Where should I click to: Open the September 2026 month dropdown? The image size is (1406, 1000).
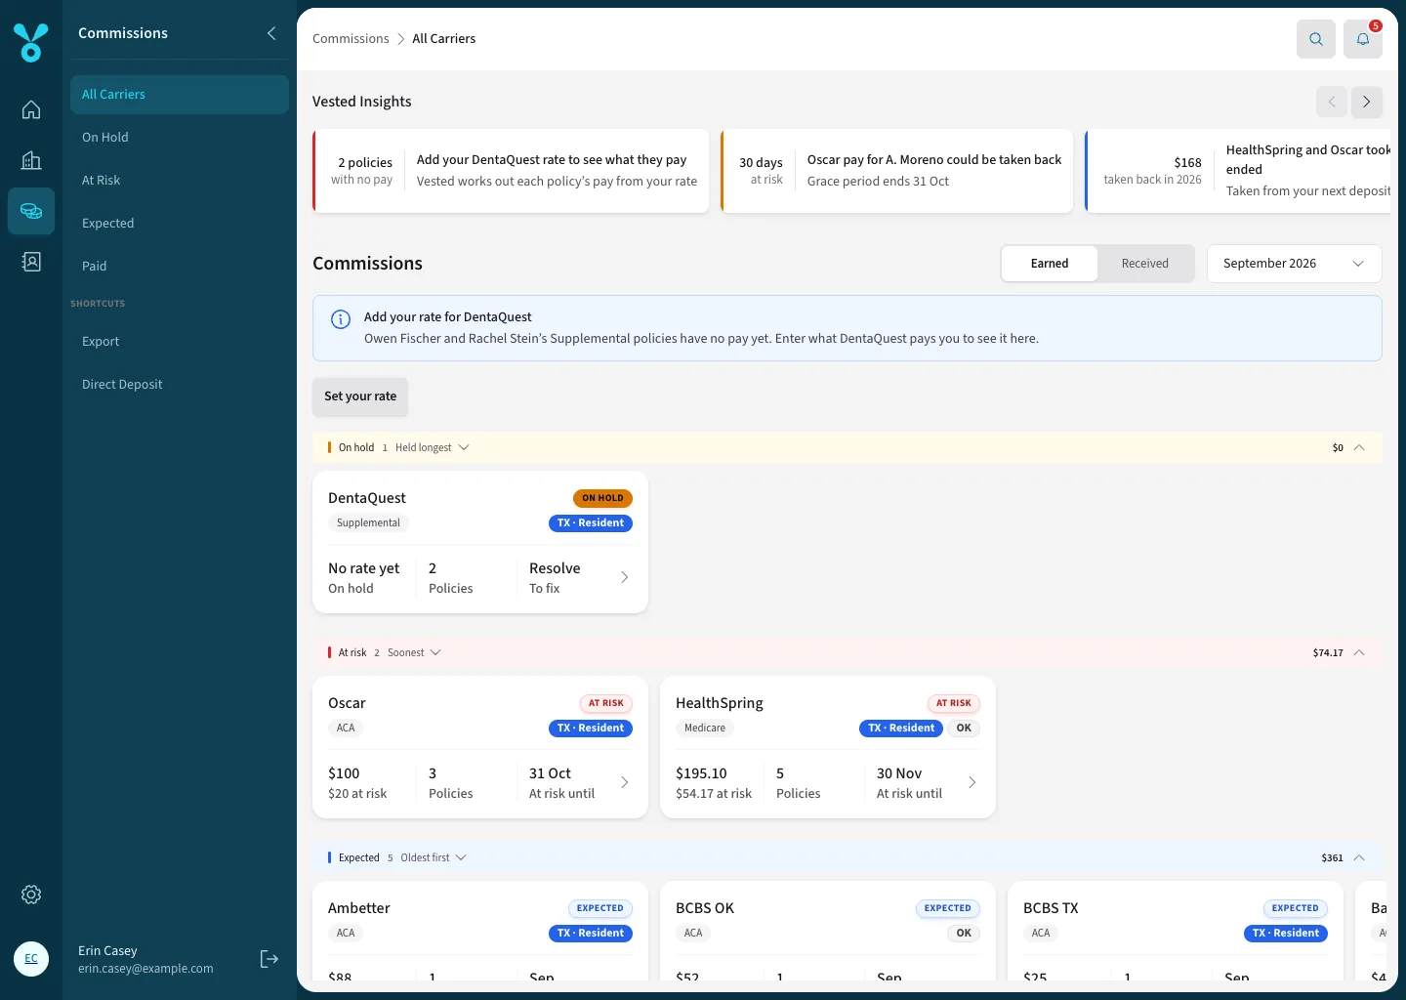pyautogui.click(x=1295, y=264)
